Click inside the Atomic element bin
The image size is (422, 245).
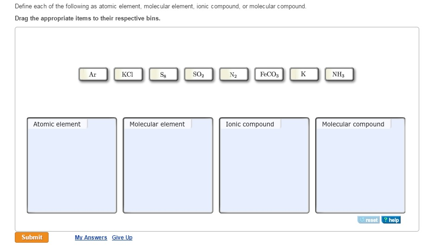(x=72, y=171)
